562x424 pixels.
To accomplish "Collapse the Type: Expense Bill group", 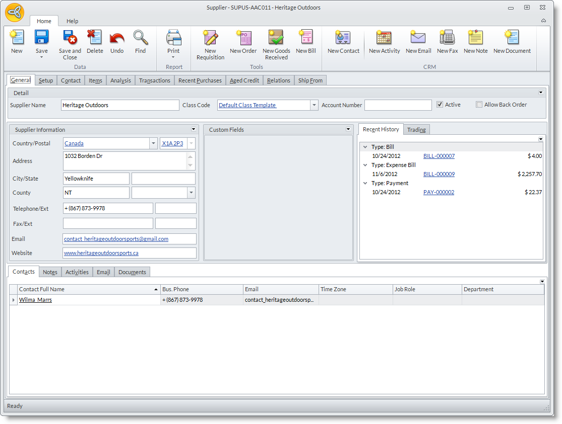I will (x=365, y=165).
